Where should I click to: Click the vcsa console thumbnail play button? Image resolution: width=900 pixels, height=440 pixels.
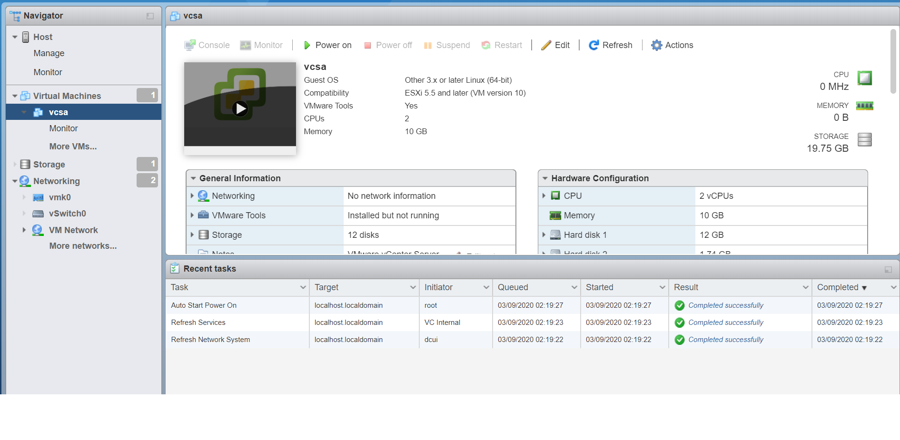[240, 109]
